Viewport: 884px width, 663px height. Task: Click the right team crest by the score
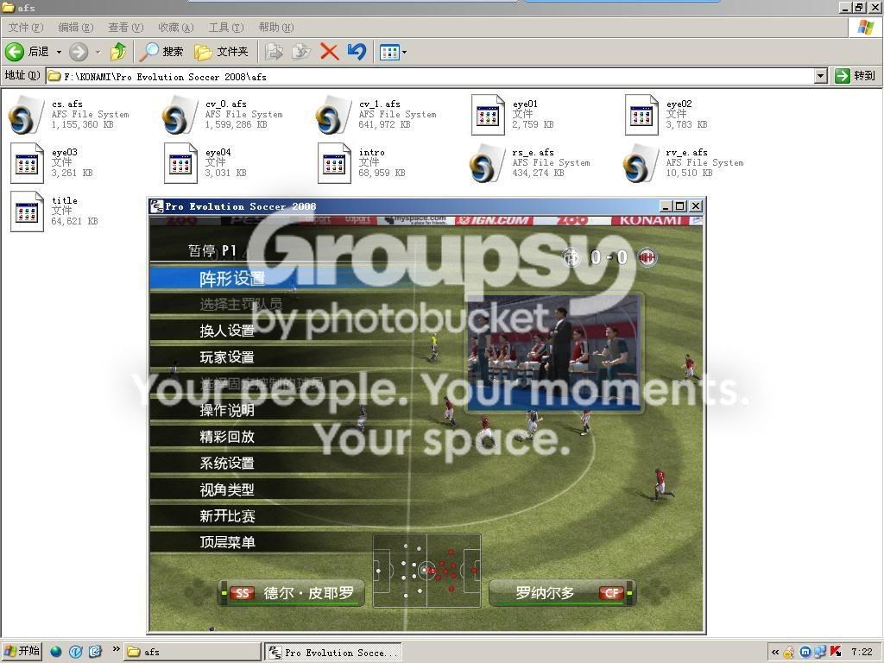[647, 257]
